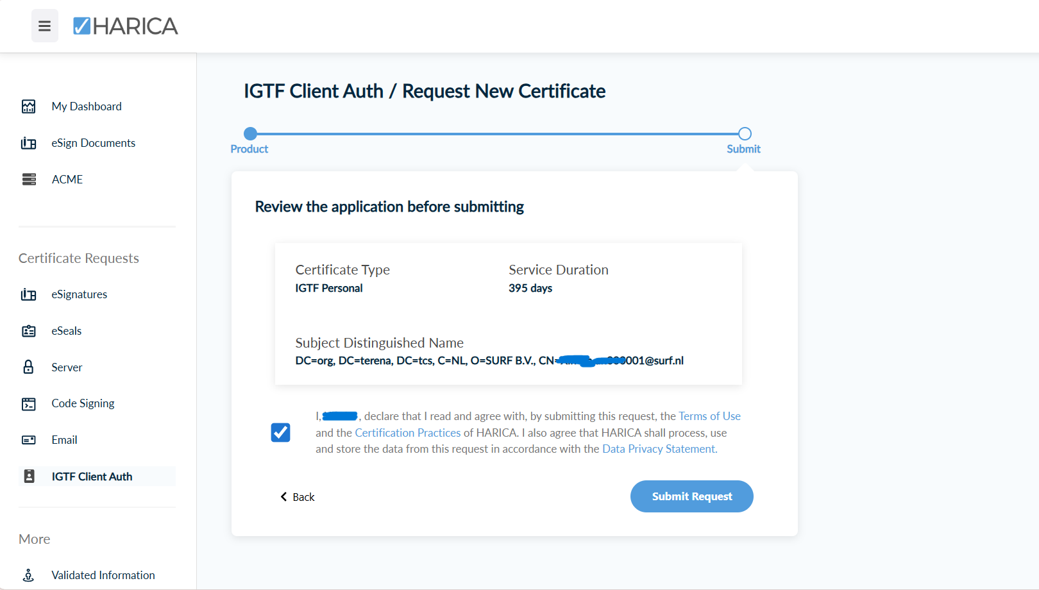Click the Validated Information icon
The image size is (1039, 590).
click(x=29, y=575)
